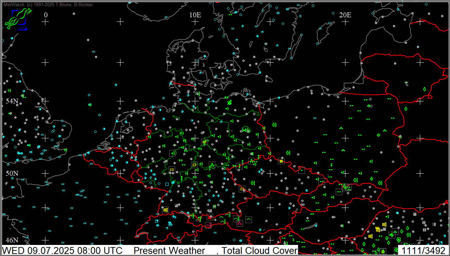Click uppermost yellow fog symbol in Hungary
This screenshot has width=450, height=256.
click(384, 225)
